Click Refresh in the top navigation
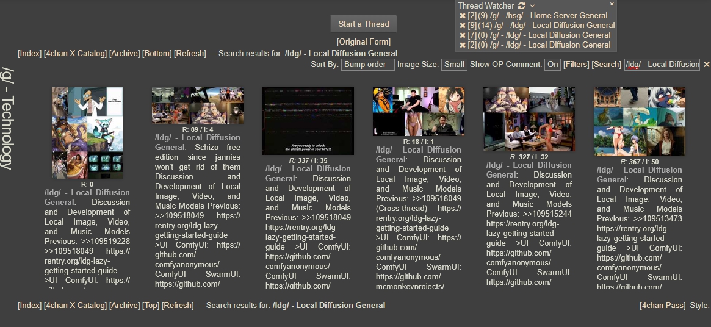Viewport: 711px width, 327px height. click(190, 54)
